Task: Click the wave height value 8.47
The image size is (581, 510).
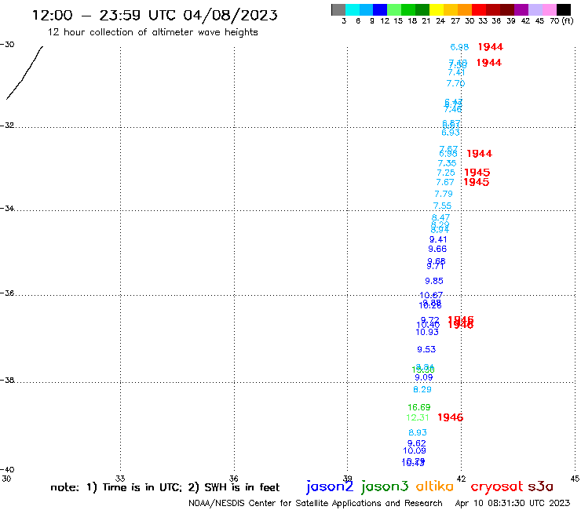Action: [441, 217]
